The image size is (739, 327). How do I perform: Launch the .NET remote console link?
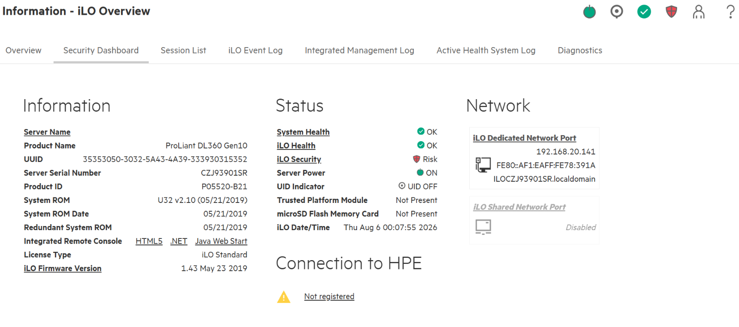pos(179,241)
